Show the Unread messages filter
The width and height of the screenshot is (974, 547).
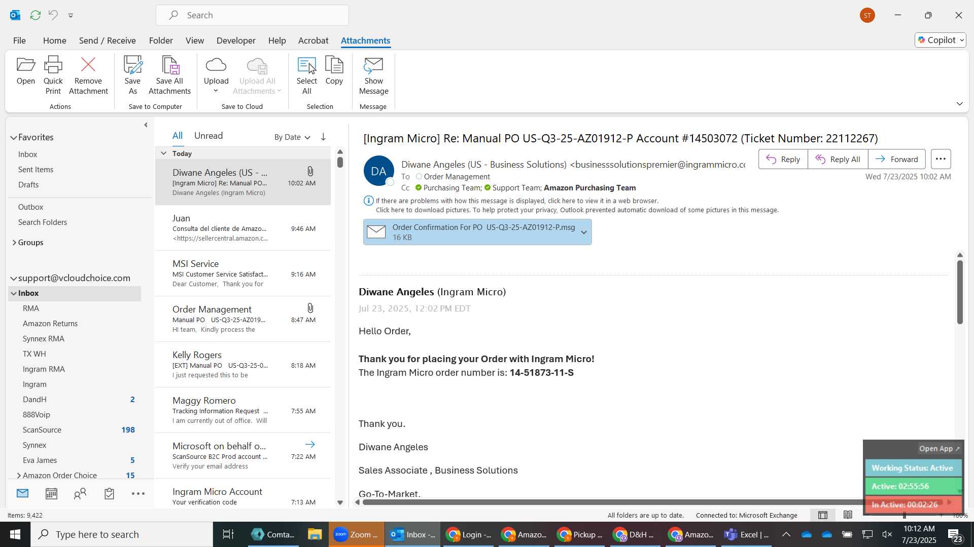pos(208,136)
